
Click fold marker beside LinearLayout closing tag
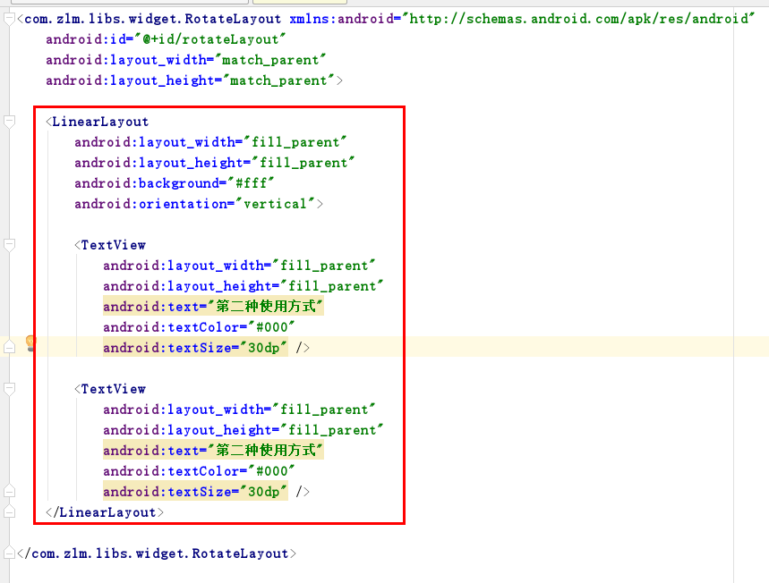[x=9, y=512]
